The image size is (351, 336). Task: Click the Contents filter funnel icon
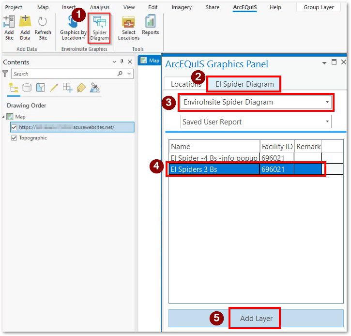(x=5, y=74)
